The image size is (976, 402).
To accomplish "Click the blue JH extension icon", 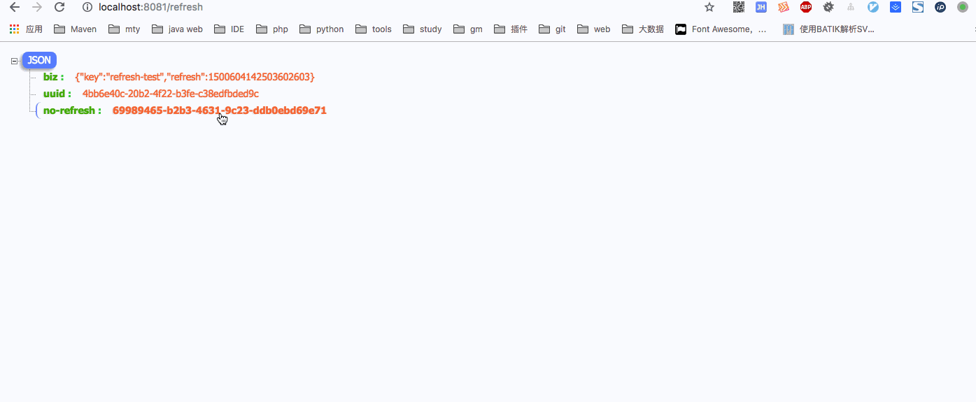I will pyautogui.click(x=761, y=7).
